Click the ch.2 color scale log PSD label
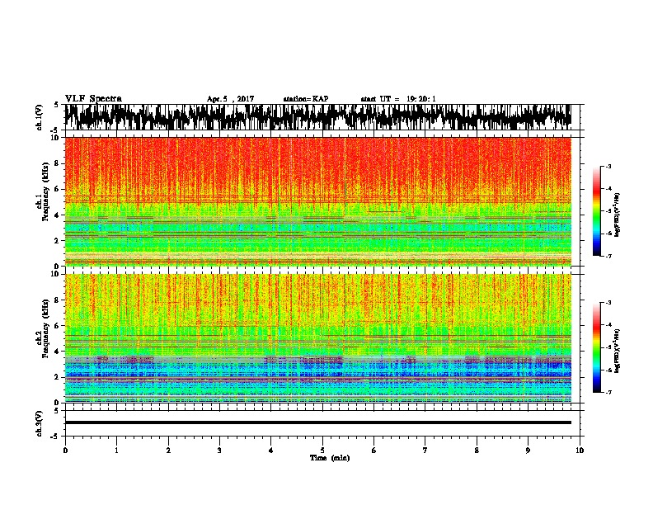 (618, 351)
